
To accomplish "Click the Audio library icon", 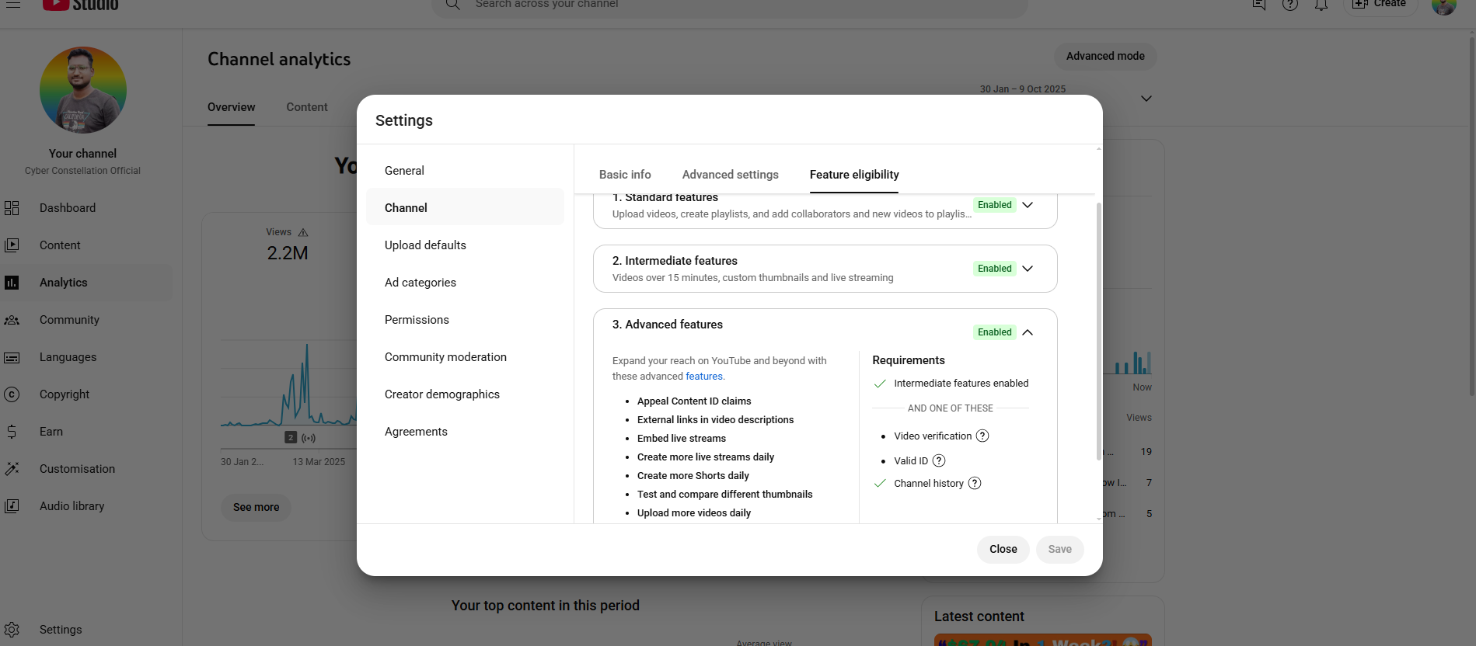I will [x=12, y=506].
